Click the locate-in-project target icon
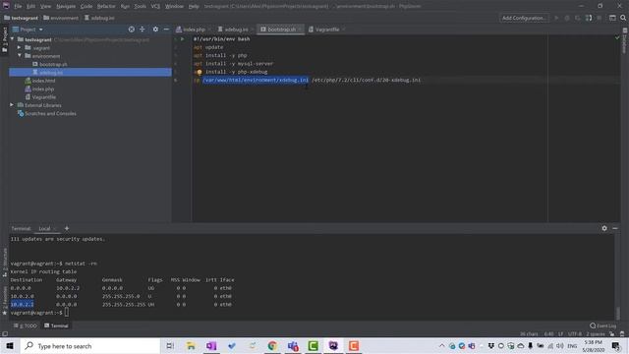 (x=131, y=29)
